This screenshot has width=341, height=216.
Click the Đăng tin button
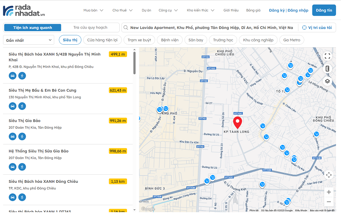click(324, 10)
